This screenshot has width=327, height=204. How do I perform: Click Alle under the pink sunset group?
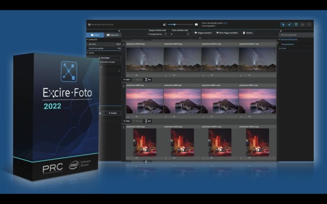coord(148,121)
